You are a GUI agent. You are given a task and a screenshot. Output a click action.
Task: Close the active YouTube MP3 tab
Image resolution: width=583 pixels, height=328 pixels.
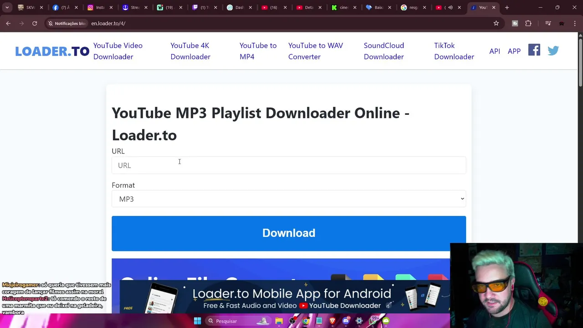(493, 7)
